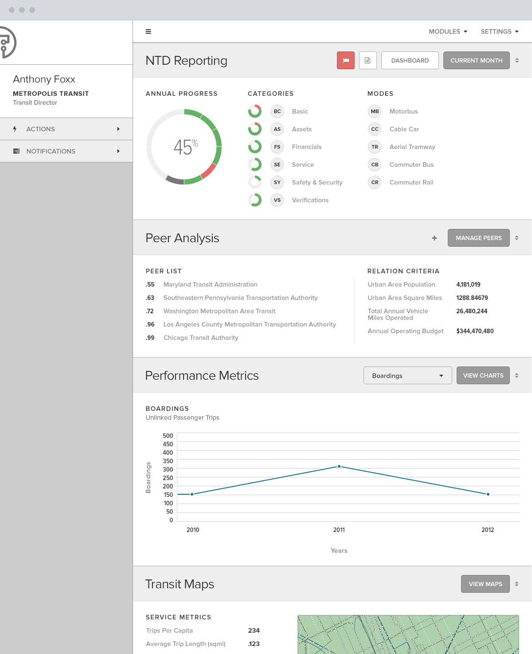Click the Metropolis Transit logo
This screenshot has width=532, height=654.
[x=8, y=43]
